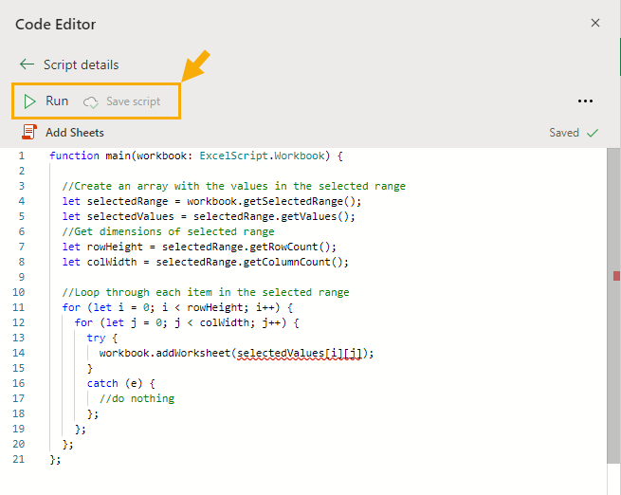Screen dimensions: 621x495
Task: Click 'function' keyword on line 1
Action: pyautogui.click(x=74, y=156)
